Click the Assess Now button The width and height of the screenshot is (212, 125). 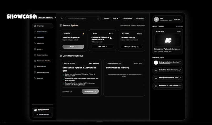pyautogui.click(x=90, y=91)
